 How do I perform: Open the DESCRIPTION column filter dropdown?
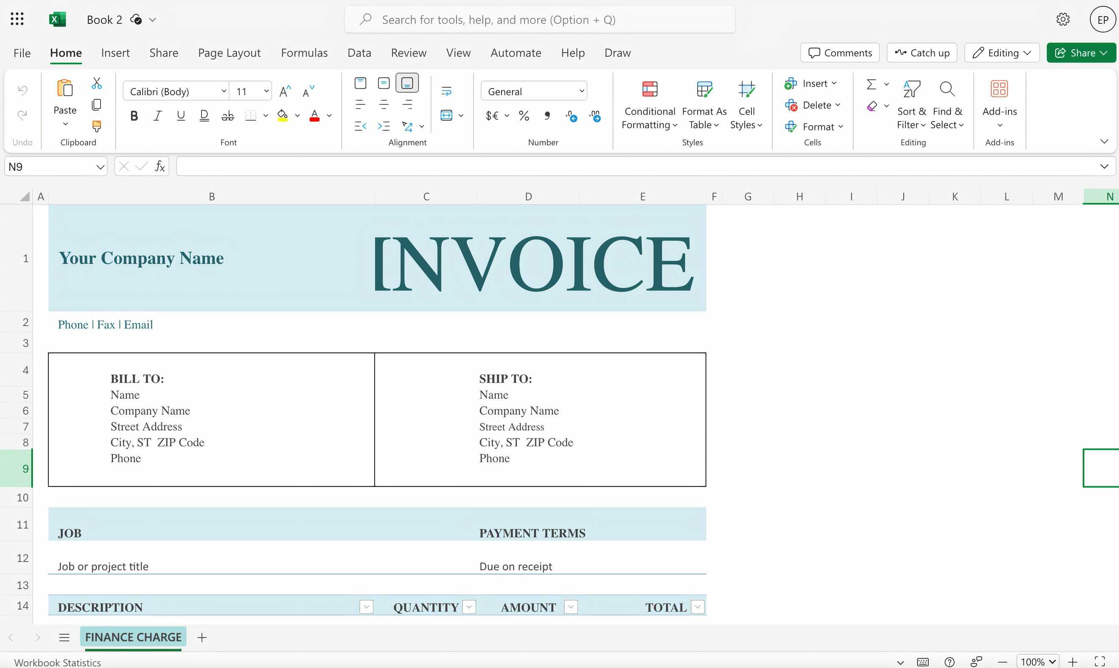click(x=367, y=607)
